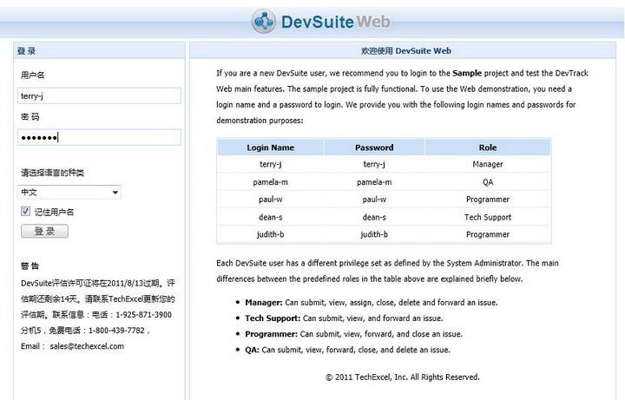Click the 请选择语言的种类 label
The width and height of the screenshot is (625, 400).
[52, 173]
